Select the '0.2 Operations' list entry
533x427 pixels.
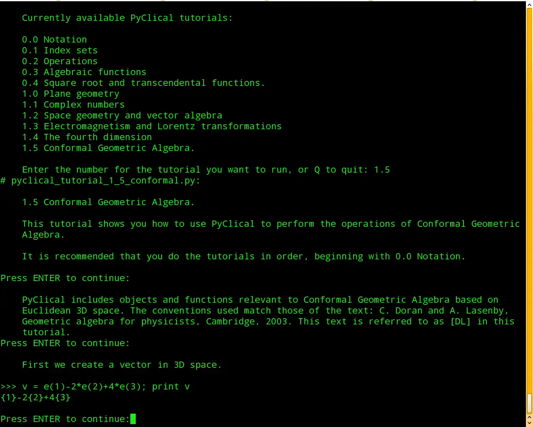(x=60, y=61)
